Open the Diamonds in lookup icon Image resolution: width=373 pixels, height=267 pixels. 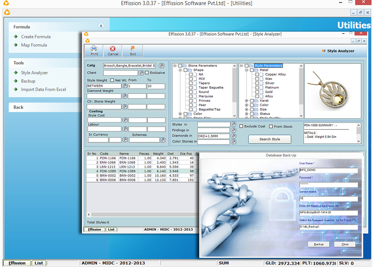pos(233,136)
